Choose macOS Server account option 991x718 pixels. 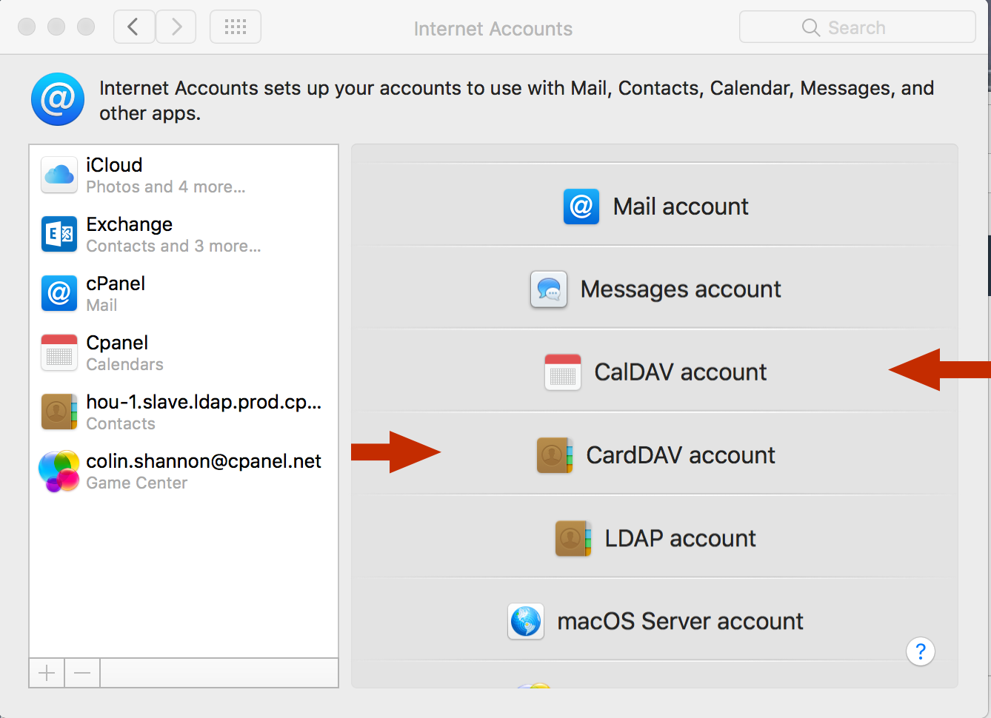pyautogui.click(x=655, y=621)
